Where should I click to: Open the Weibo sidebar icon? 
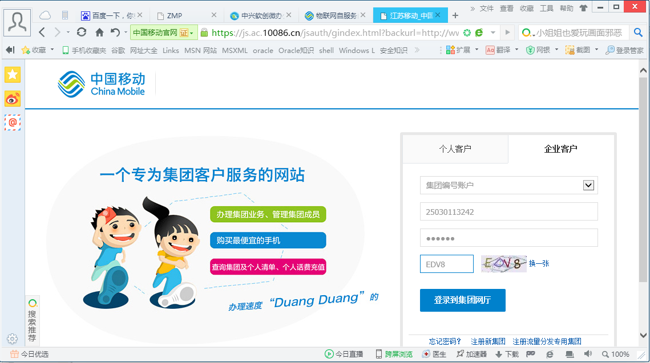tap(13, 99)
